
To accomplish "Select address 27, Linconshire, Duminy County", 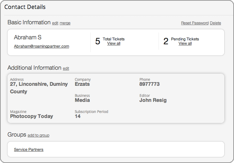I will 39,88.
